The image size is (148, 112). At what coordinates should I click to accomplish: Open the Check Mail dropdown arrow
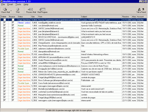pos(11,11)
